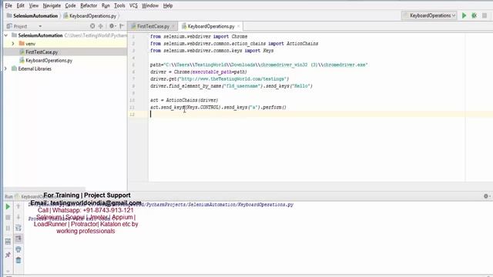
Task: Click trash clear all icon in Run panel
Action: 18,260
